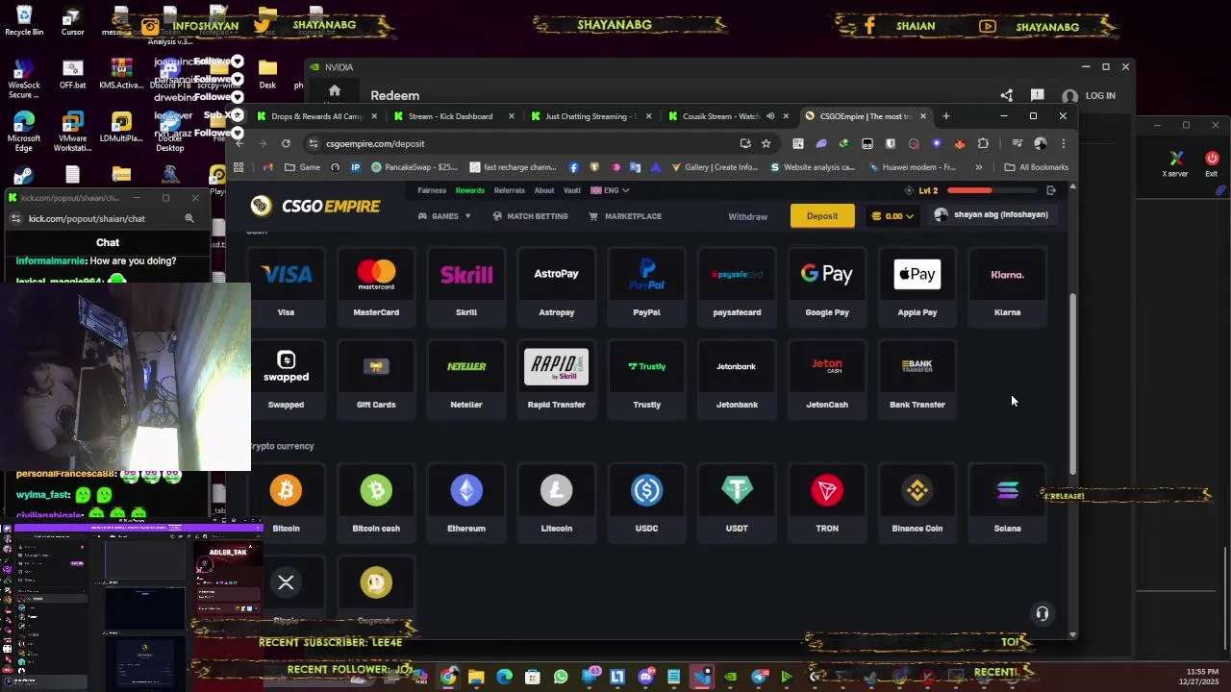Open the ENG language selector
Viewport: 1231px width, 692px height.
pyautogui.click(x=610, y=190)
